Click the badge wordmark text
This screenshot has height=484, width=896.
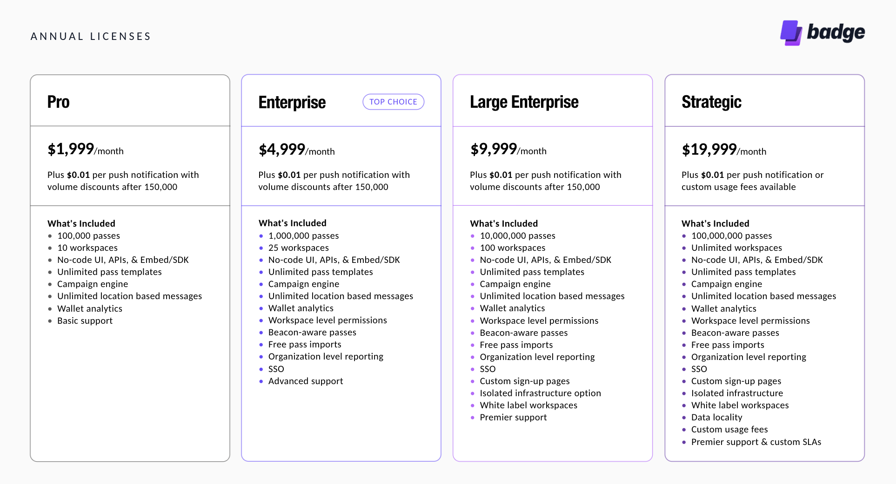(836, 33)
